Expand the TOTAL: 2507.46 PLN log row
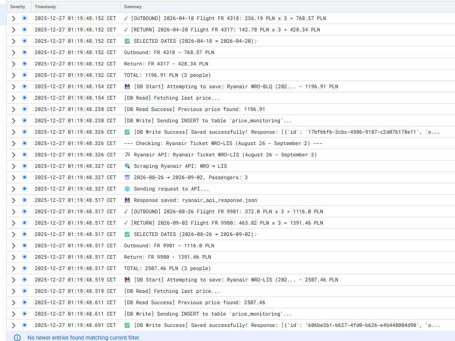 13,269
